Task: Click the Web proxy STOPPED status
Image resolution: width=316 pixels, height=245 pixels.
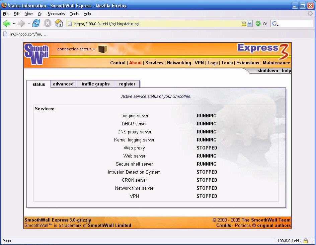Action: (207, 148)
